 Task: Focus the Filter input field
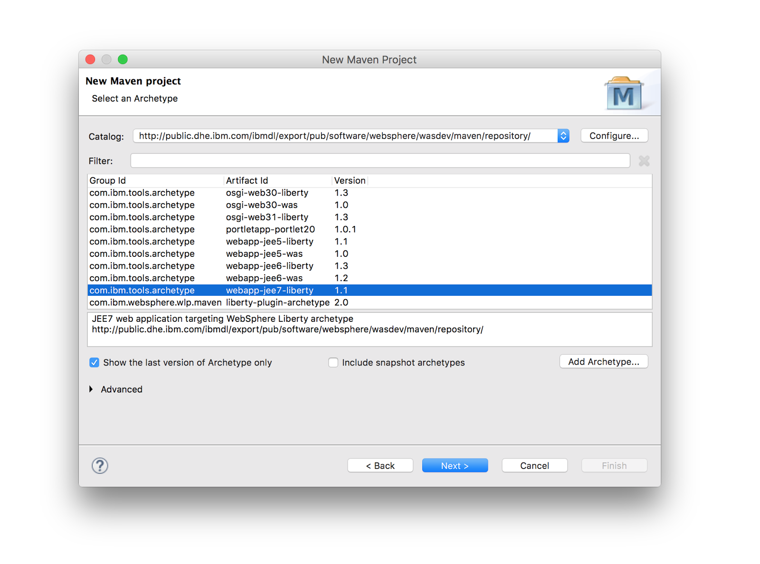380,161
